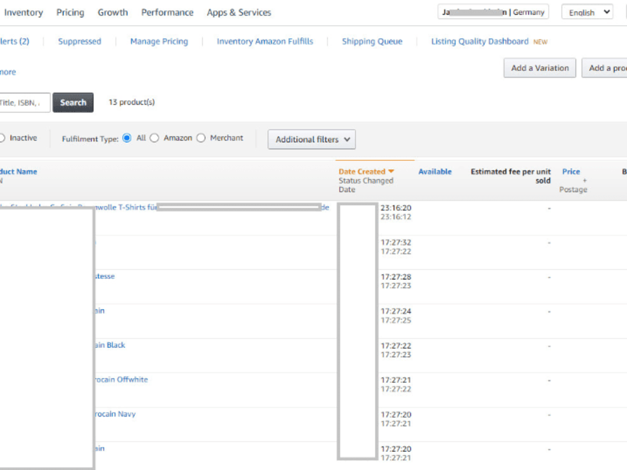Open the English language dropdown

(x=587, y=12)
